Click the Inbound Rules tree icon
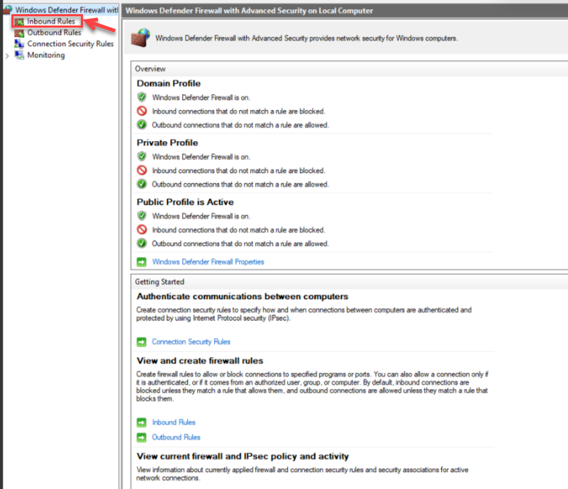This screenshot has height=489, width=568. (x=19, y=22)
